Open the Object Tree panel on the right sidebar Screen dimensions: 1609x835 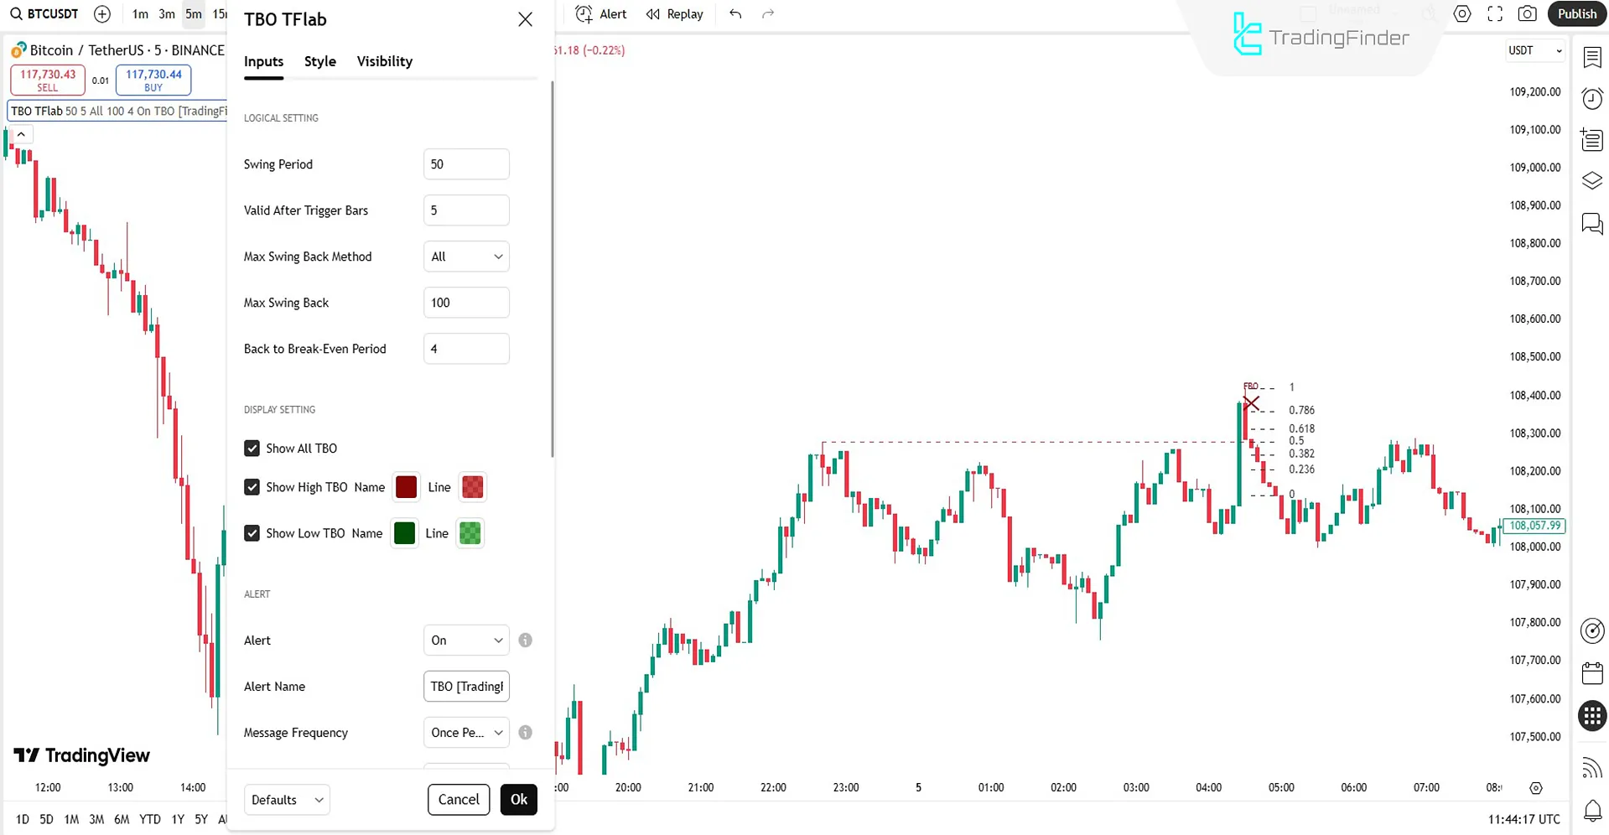(1592, 180)
